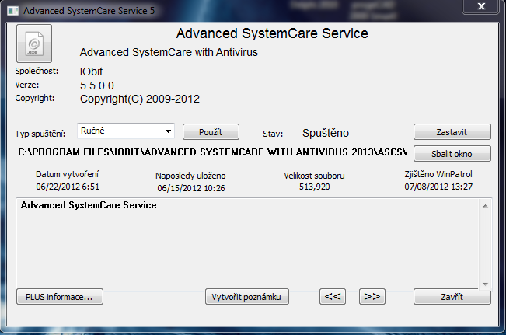The image size is (506, 335).
Task: Click the Advanced SystemCare Service heading
Action: 272,33
